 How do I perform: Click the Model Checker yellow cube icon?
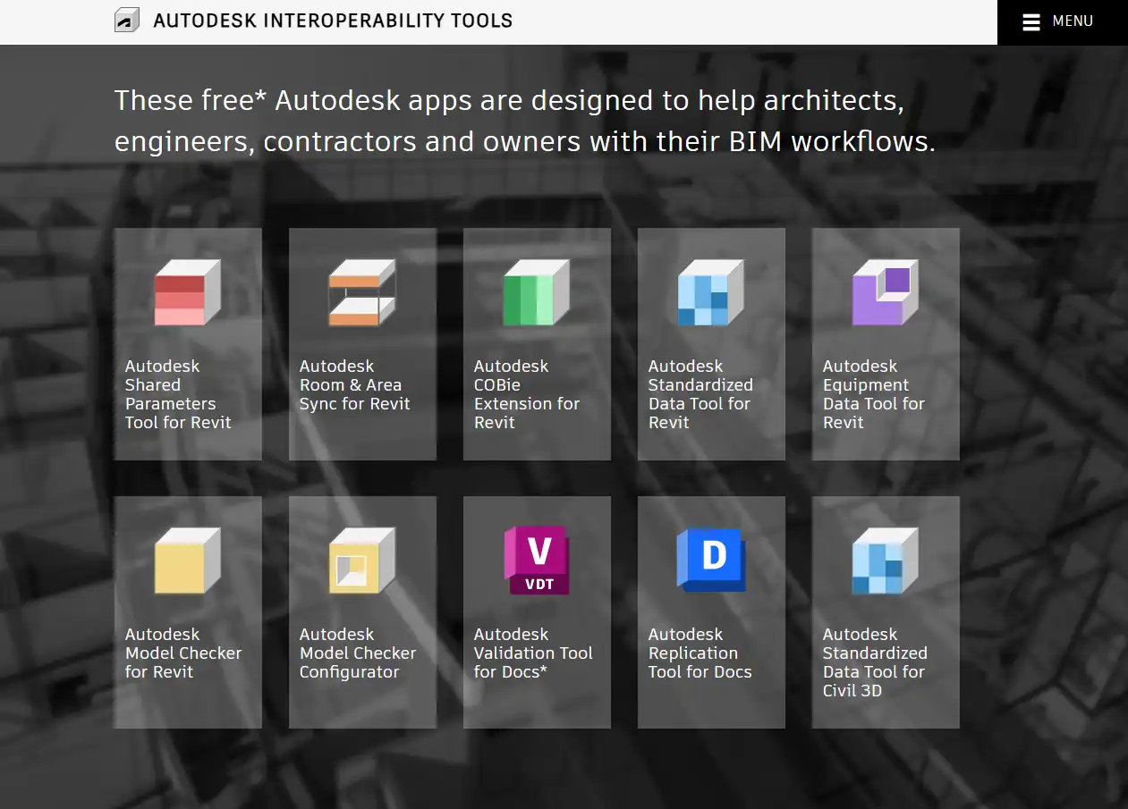pyautogui.click(x=187, y=560)
